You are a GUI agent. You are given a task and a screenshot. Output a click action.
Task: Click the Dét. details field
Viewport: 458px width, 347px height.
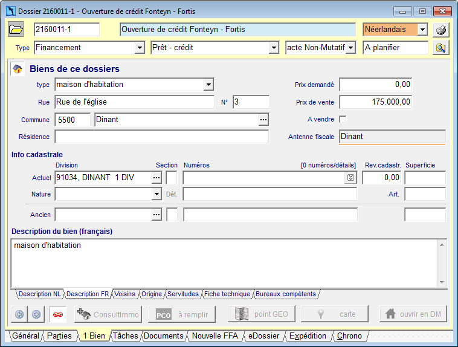[270, 194]
